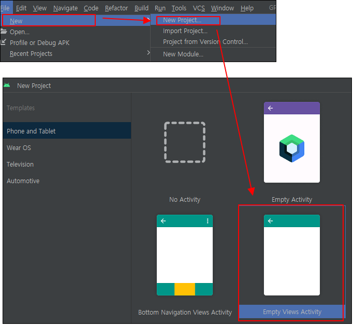Click three-dot overflow in Bottom Navigation preview
Screen dimensions: 354x327
[x=208, y=221]
